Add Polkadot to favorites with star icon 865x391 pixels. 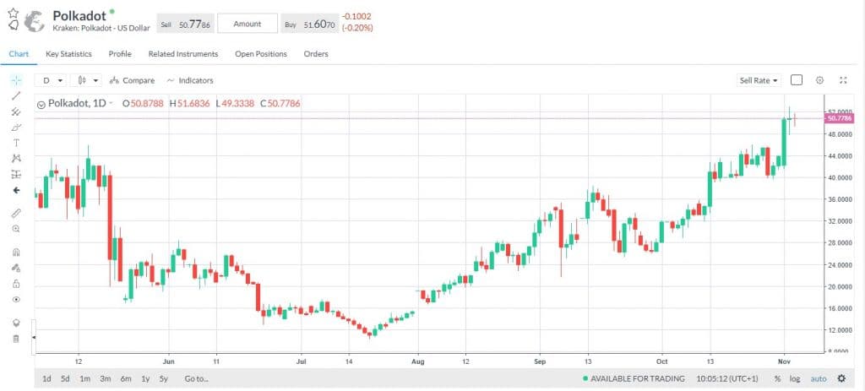point(14,13)
